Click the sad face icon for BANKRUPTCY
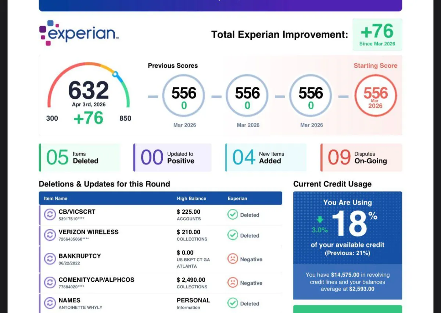441x313 pixels. (x=233, y=259)
